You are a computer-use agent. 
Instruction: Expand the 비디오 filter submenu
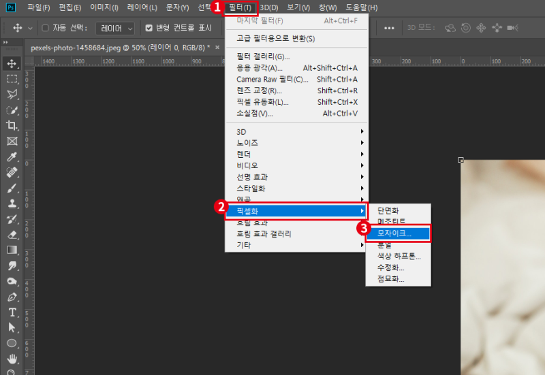(296, 165)
